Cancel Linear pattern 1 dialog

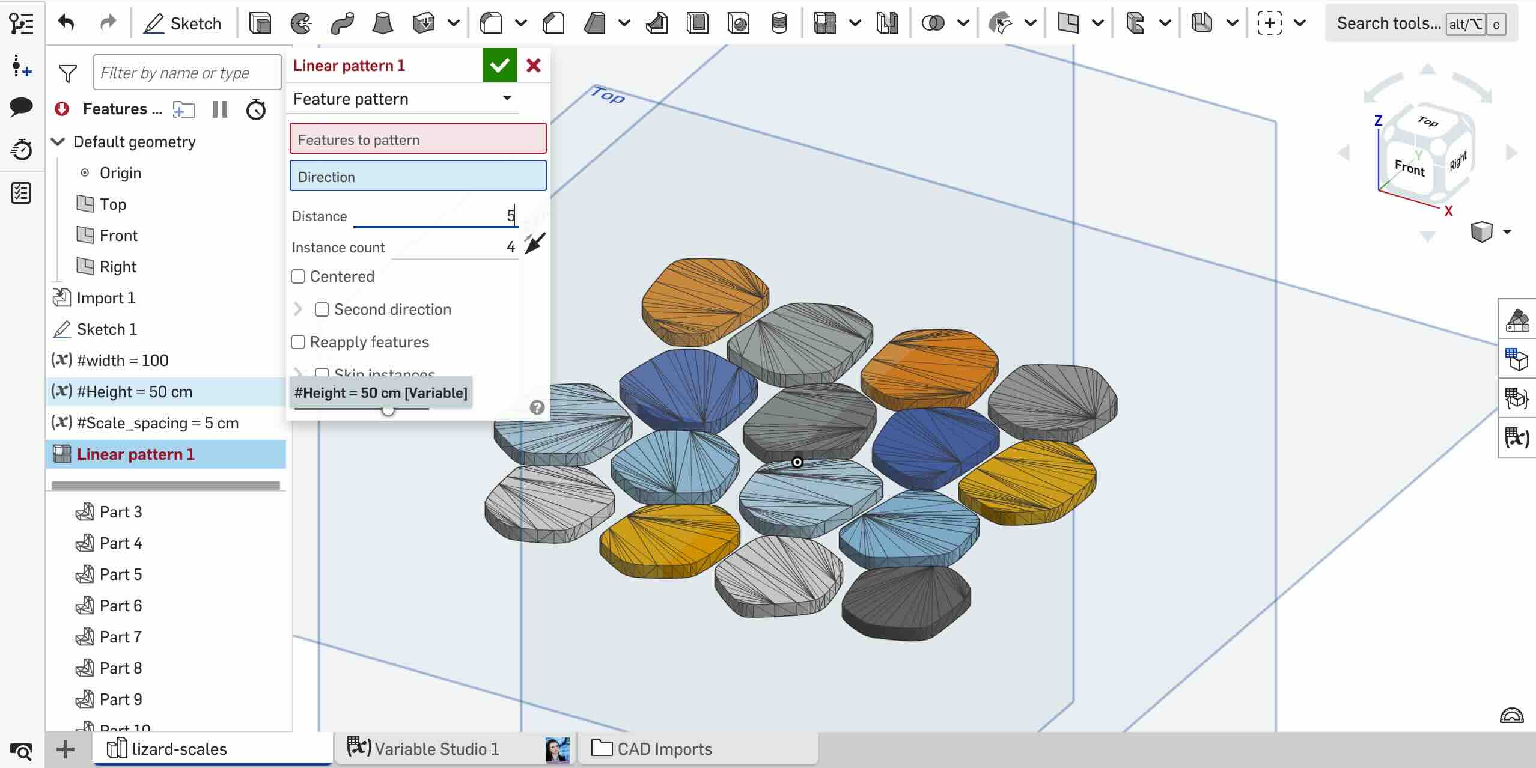(533, 66)
